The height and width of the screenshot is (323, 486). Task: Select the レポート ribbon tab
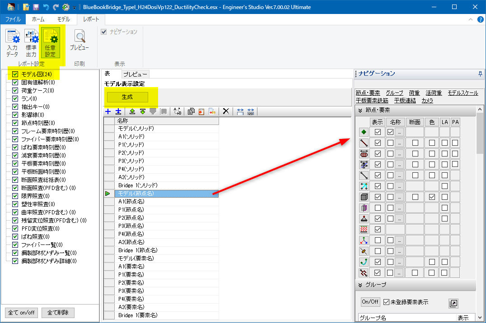coord(91,19)
